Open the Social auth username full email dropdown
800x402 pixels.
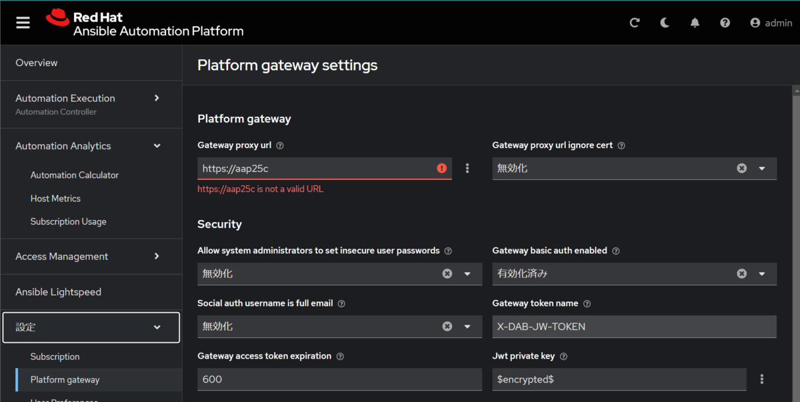(x=467, y=327)
